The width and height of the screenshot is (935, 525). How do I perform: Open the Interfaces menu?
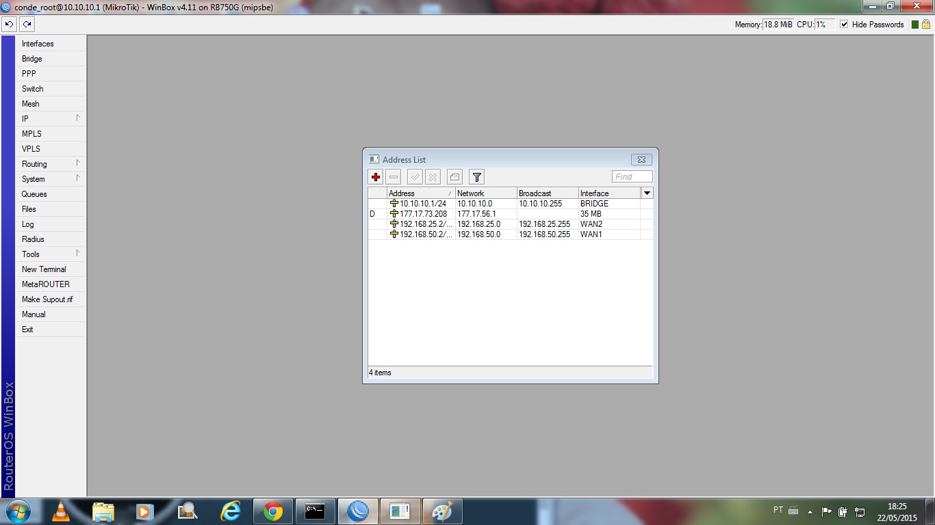click(x=51, y=44)
